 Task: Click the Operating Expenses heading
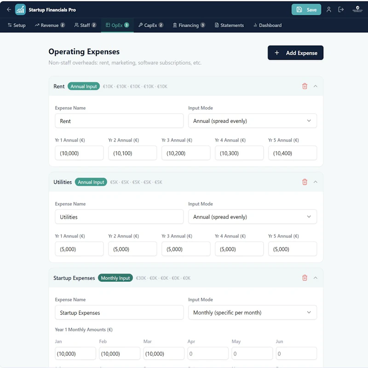coord(84,52)
